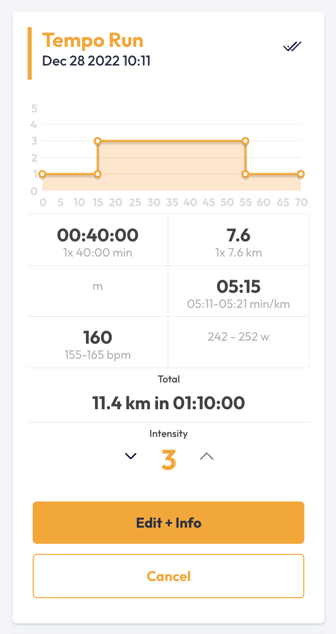The image size is (336, 634).
Task: Increase intensity with the up chevron
Action: click(x=207, y=456)
